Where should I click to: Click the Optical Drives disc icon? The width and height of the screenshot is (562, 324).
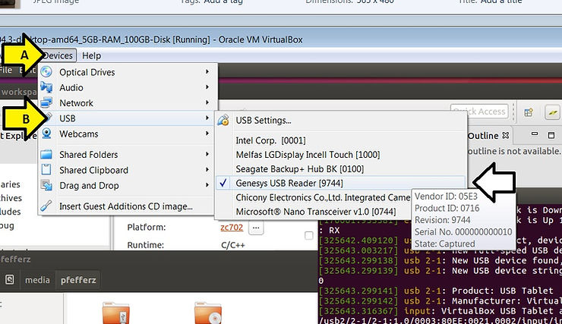(47, 72)
